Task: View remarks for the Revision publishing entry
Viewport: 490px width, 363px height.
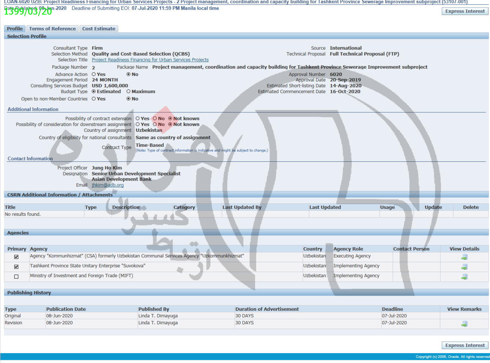Action: coord(464,324)
